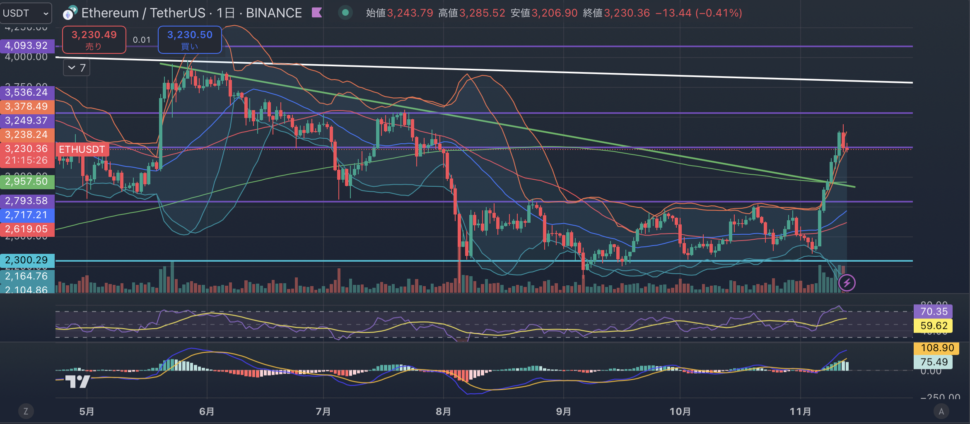Click the 始値 3,243.79 open value

(x=400, y=13)
